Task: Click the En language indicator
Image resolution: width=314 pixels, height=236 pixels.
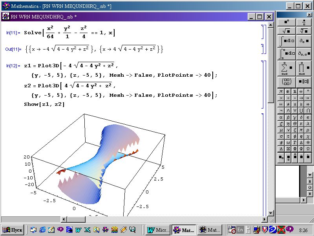Action: (x=240, y=230)
